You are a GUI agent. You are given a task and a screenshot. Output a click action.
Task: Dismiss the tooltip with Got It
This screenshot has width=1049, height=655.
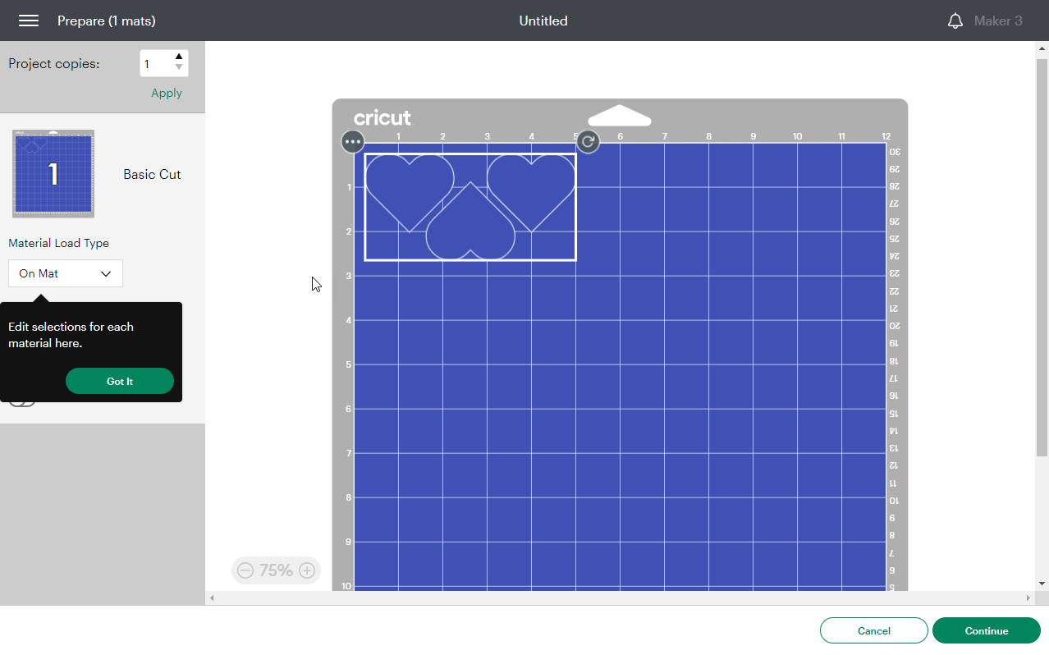point(120,381)
